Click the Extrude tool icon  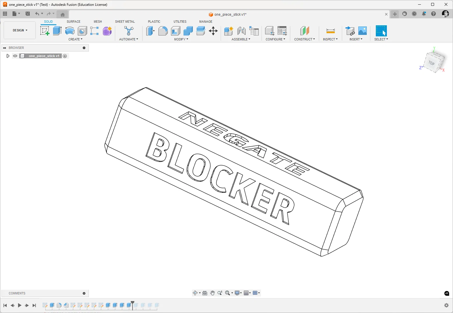(x=57, y=31)
